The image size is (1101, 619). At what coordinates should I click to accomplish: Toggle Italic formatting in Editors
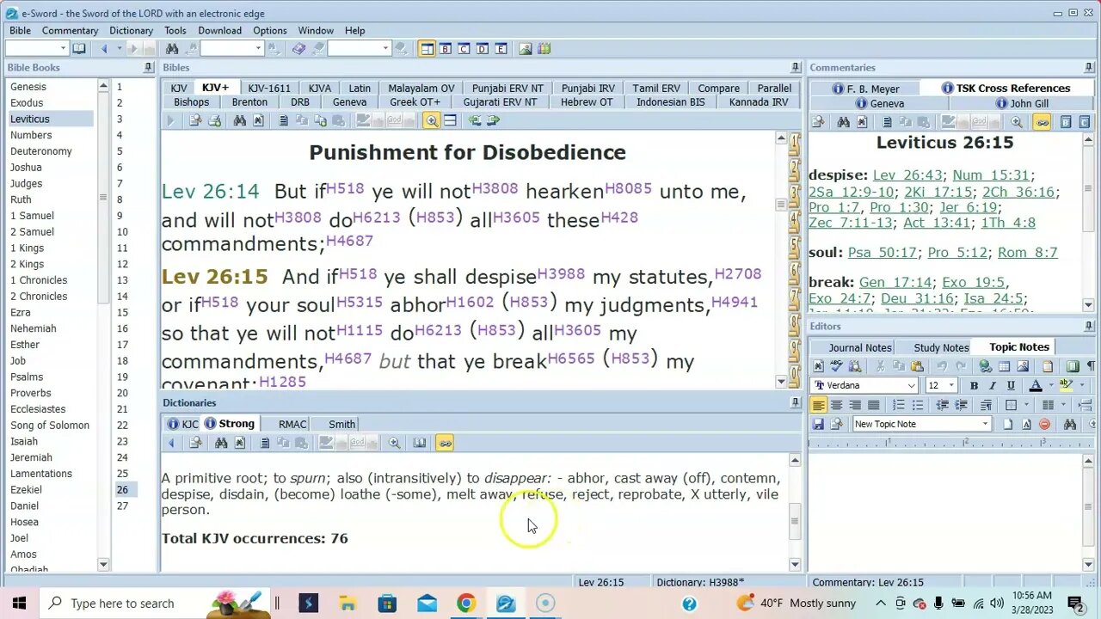pos(992,385)
